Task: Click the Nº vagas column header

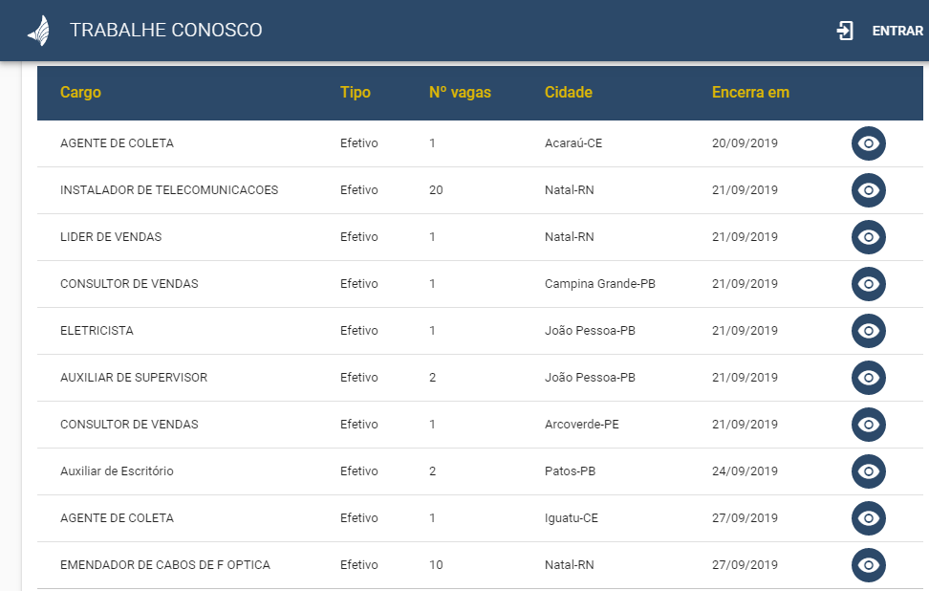Action: [x=460, y=93]
